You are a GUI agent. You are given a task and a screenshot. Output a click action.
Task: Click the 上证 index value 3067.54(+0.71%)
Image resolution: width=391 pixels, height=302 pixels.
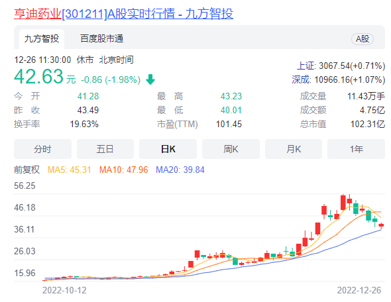point(352,66)
